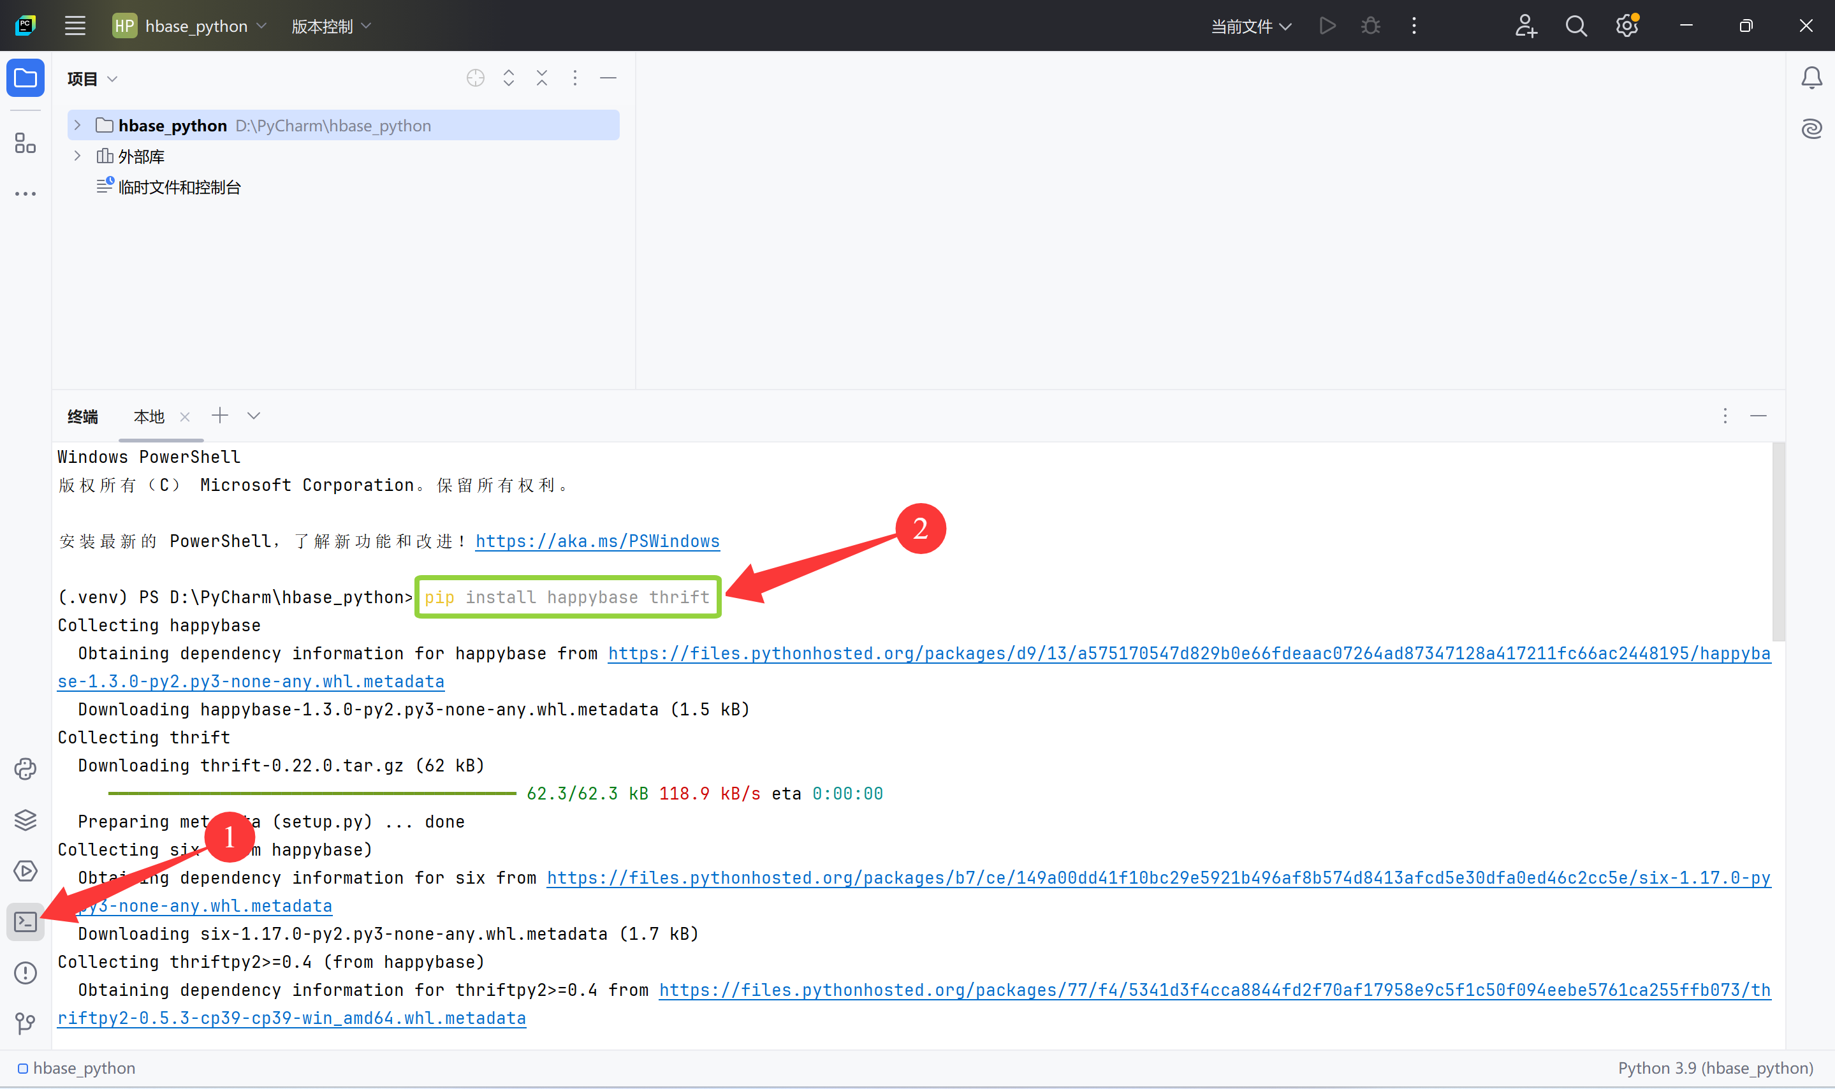Open the Structure tool window
This screenshot has height=1089, width=1835.
26,144
